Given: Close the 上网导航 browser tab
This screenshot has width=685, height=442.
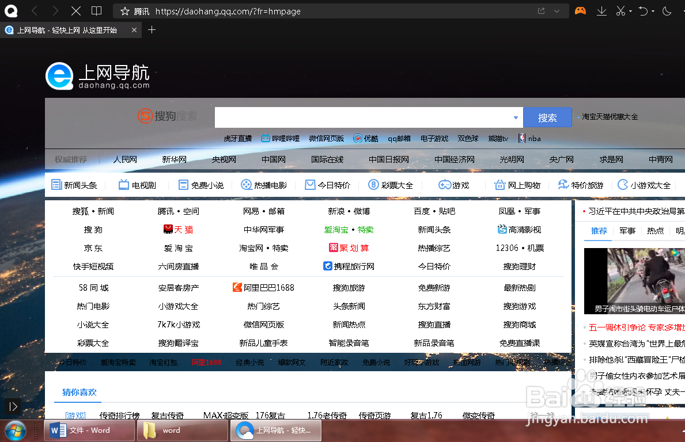Looking at the screenshot, I should pos(134,30).
